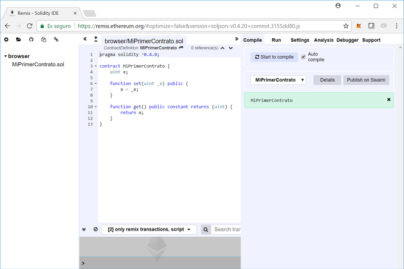
Task: Collapse the browser folder in file explorer
Action: [x=5, y=56]
